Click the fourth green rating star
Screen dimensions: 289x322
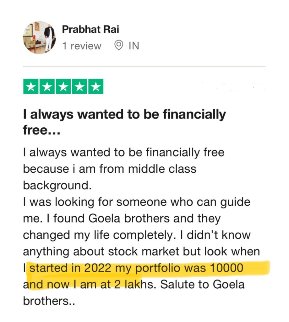click(x=79, y=87)
